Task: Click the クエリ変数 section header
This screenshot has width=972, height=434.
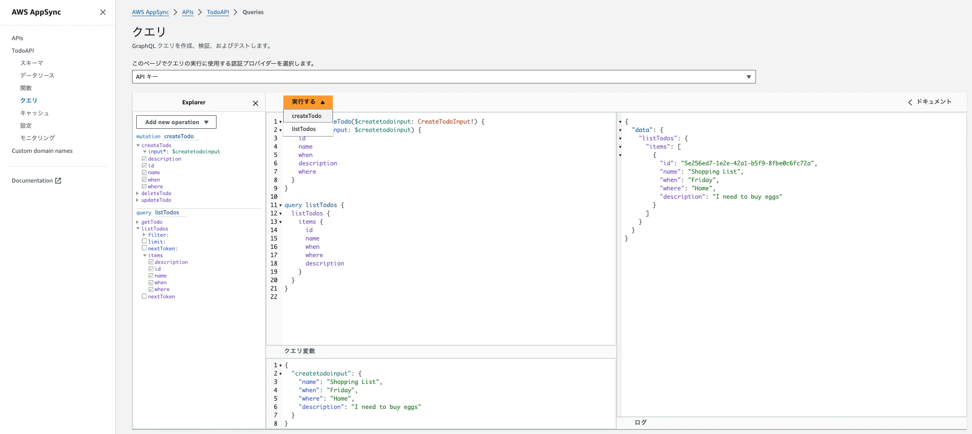Action: tap(299, 351)
